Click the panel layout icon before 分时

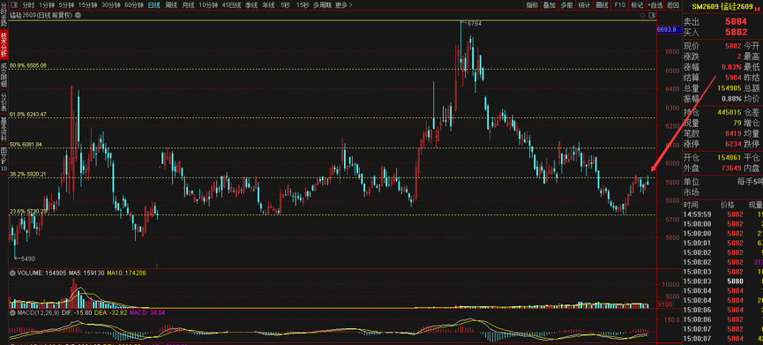pos(13,5)
